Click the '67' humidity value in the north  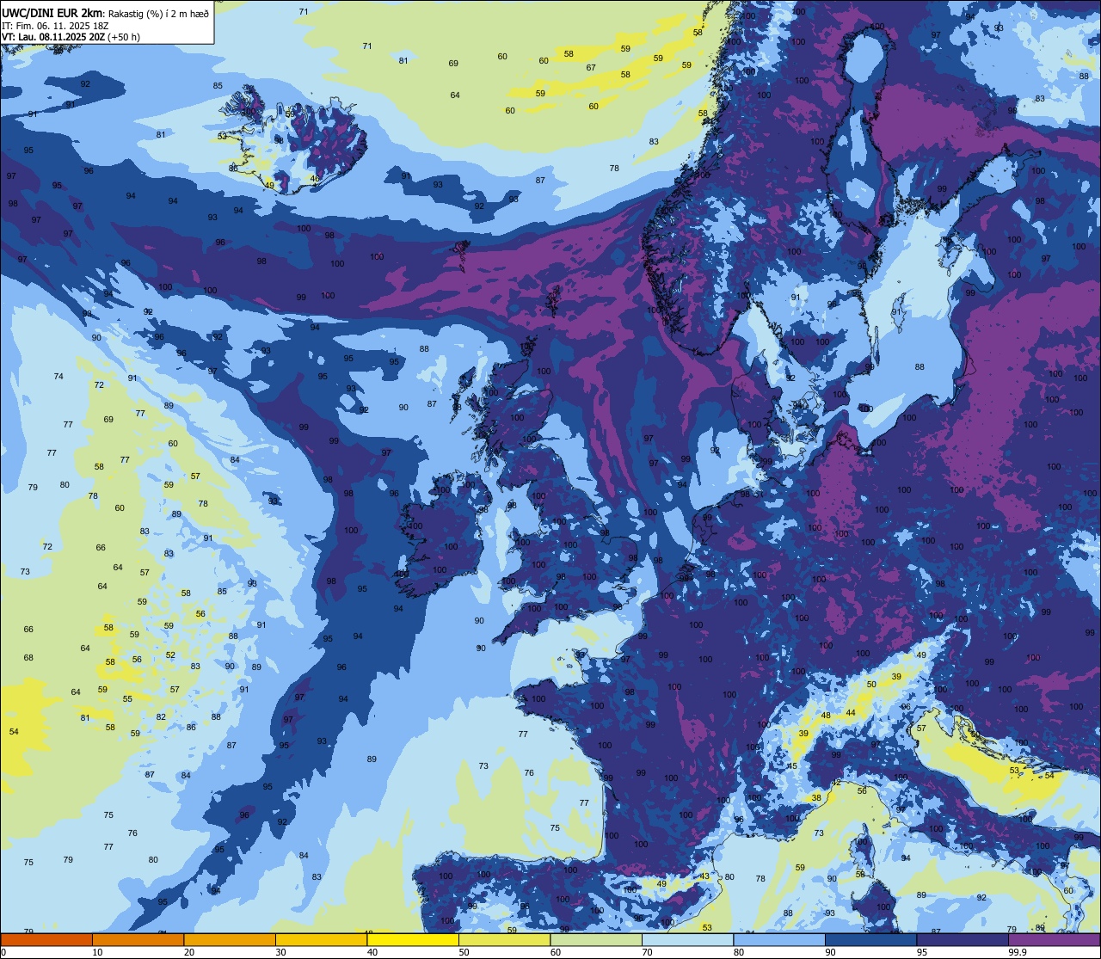(x=591, y=68)
